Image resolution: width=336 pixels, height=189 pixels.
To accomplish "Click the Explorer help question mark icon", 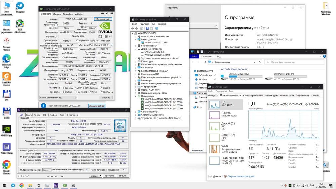I will click(x=324, y=56).
